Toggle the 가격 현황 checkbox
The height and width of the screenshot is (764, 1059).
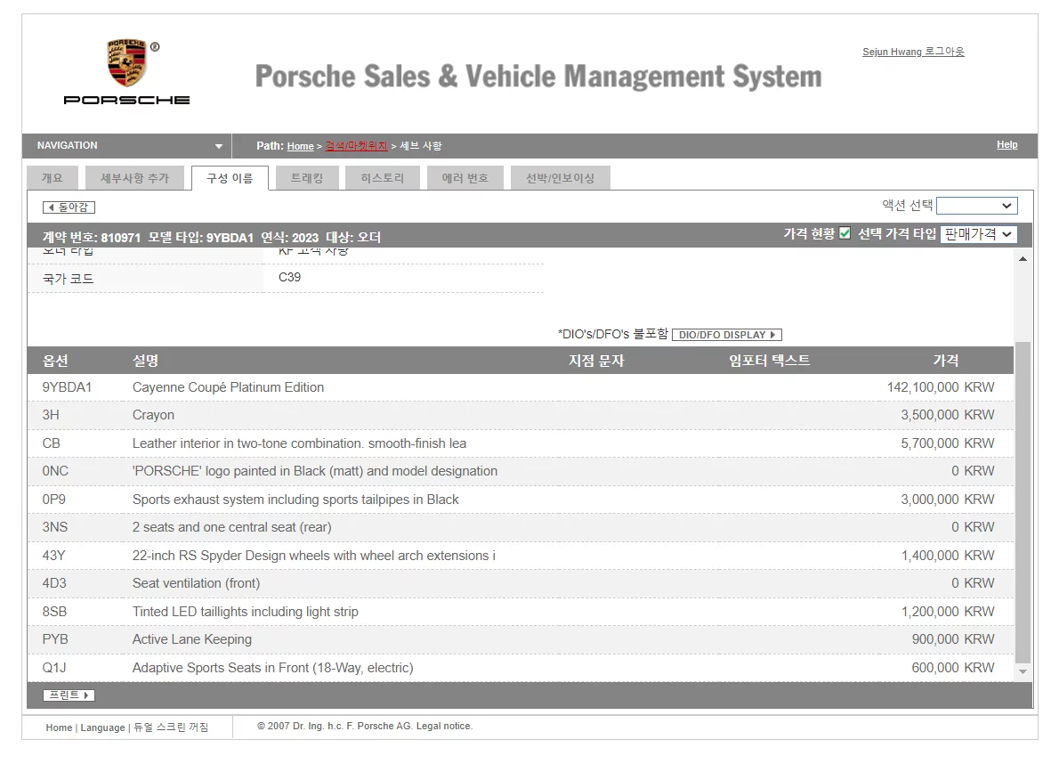click(845, 233)
